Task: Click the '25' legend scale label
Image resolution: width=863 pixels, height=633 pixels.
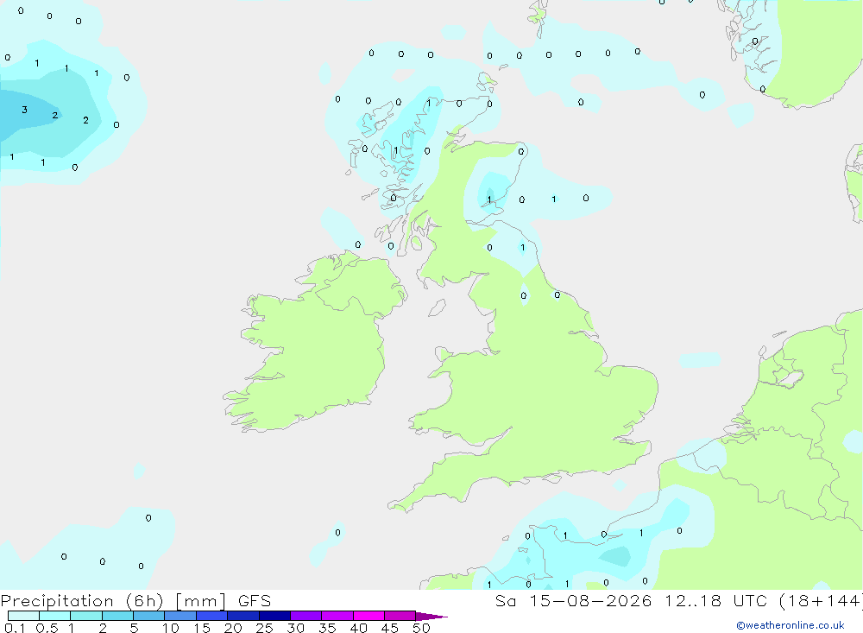Action: click(264, 628)
